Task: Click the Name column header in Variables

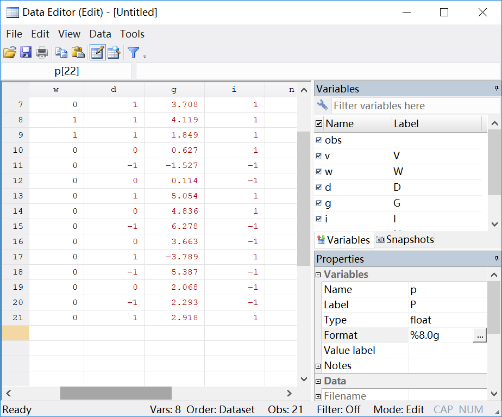Action: (358, 123)
